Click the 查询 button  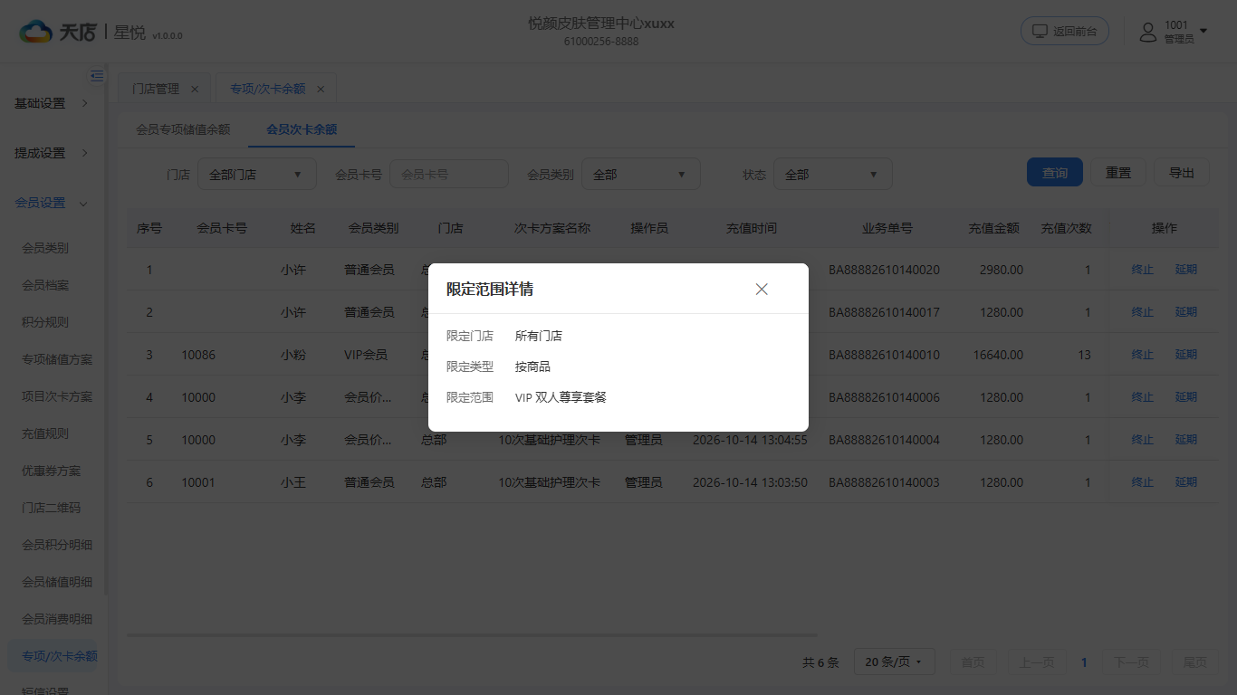point(1055,173)
